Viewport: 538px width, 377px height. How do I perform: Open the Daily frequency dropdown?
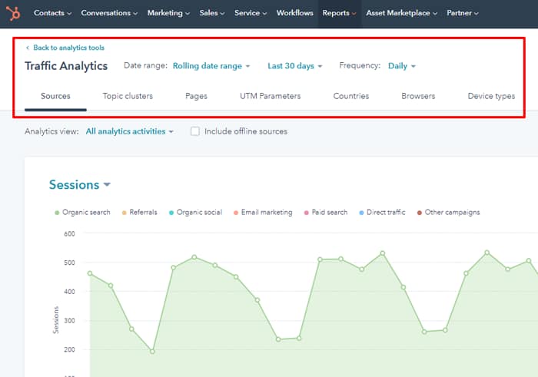coord(401,66)
